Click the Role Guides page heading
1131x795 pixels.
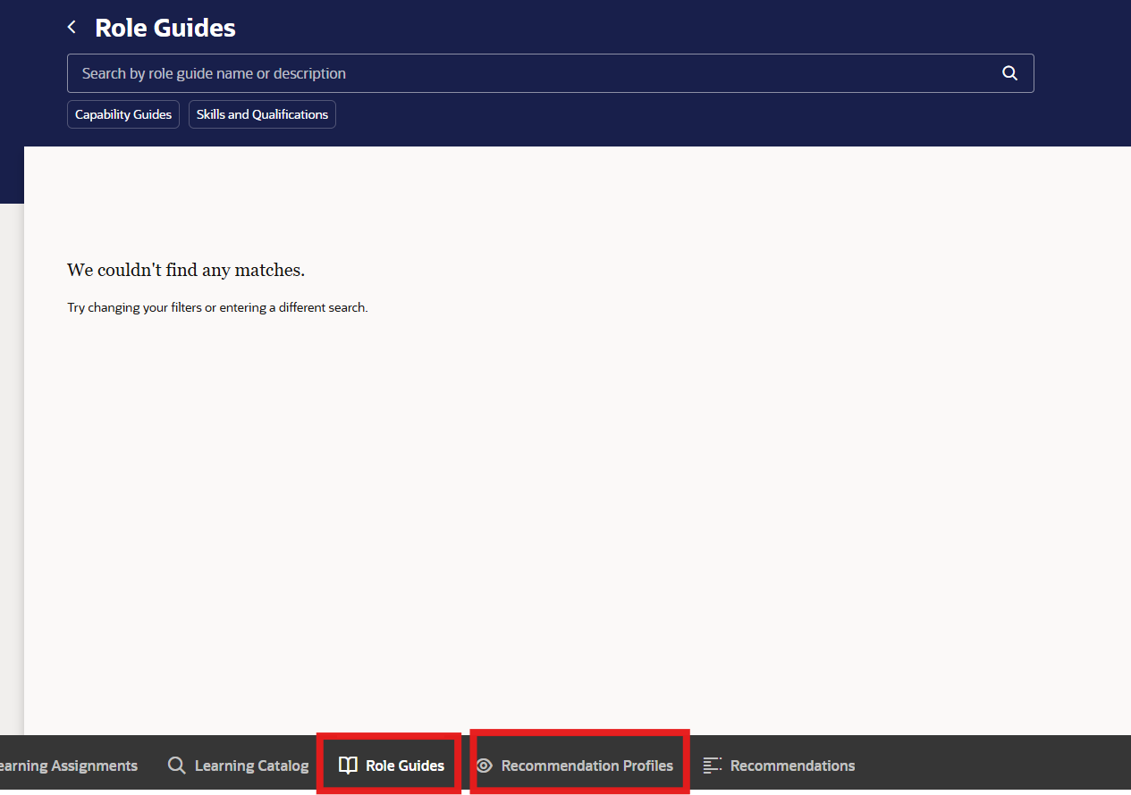coord(165,28)
